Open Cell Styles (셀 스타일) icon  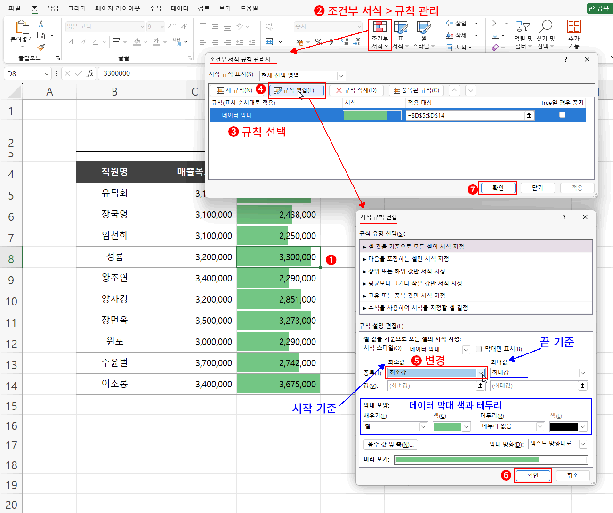(x=424, y=27)
